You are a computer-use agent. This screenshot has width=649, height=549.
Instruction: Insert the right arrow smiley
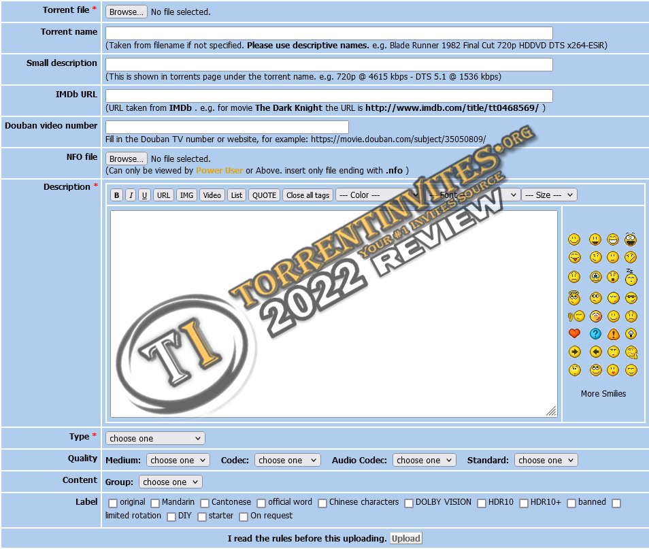[575, 352]
